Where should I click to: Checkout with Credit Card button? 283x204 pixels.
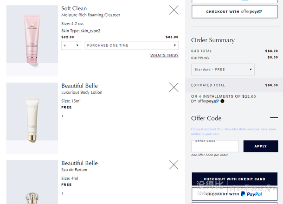234,179
